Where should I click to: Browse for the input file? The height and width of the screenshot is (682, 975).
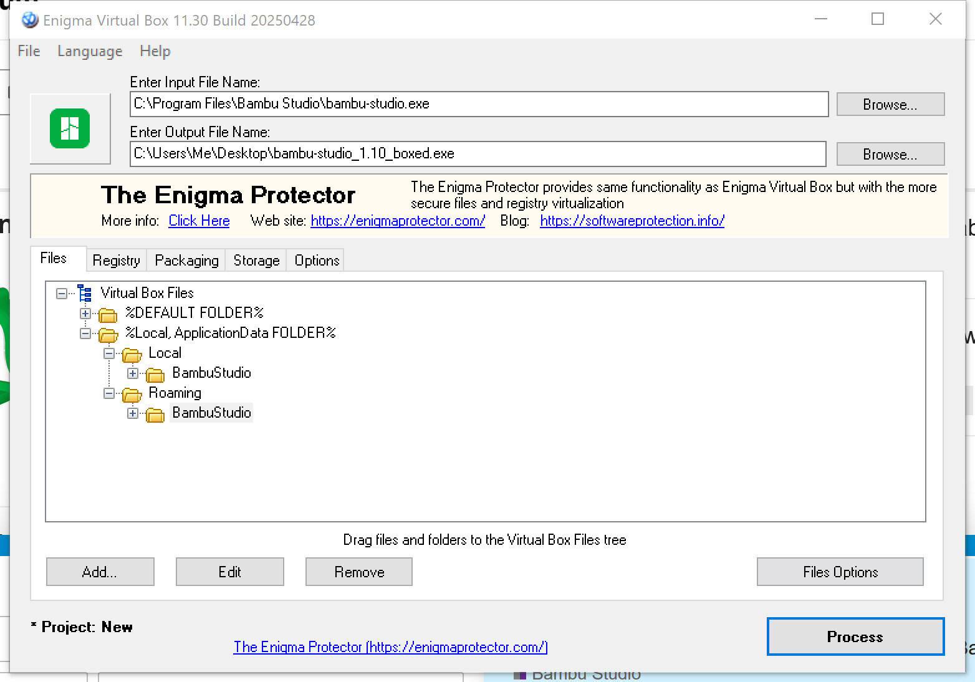click(x=890, y=104)
